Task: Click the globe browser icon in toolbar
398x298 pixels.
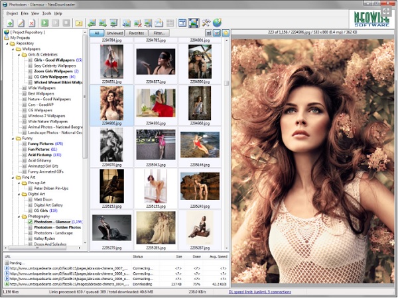Action: coord(216,23)
